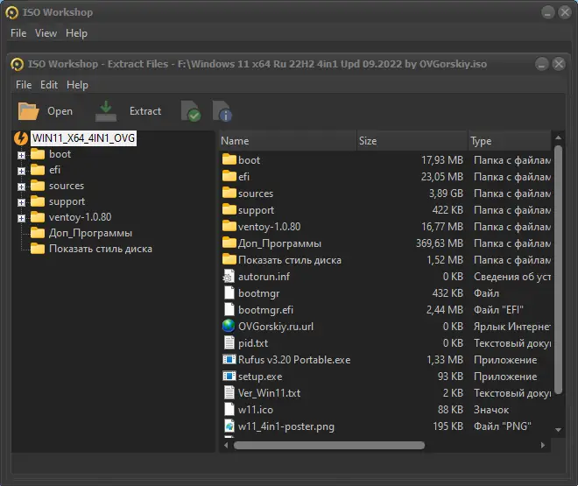Select 'Показать стиль диска' row in file list

pyautogui.click(x=385, y=260)
